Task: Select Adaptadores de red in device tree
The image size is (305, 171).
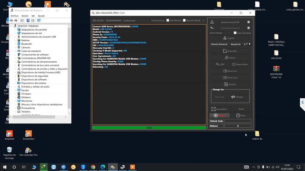Action: (x=31, y=33)
